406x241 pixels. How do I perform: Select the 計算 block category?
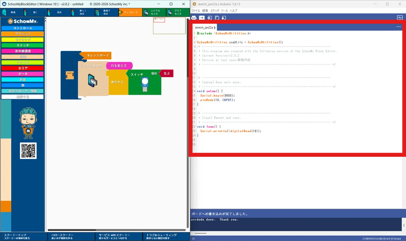pyautogui.click(x=22, y=80)
